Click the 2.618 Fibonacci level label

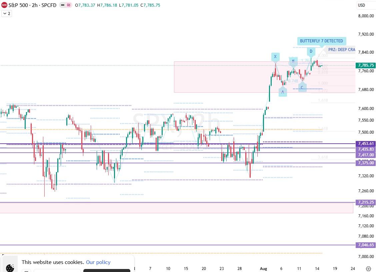[323, 129]
